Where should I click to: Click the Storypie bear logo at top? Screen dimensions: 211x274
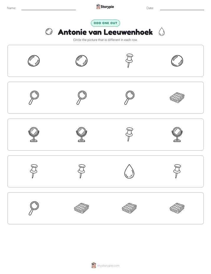pos(98,7)
